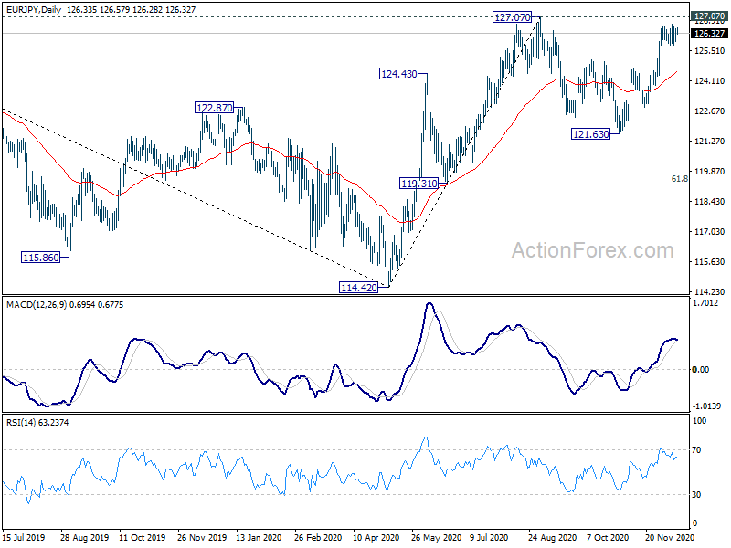
Task: Click the 127.070 axis price tag
Action: 709,16
